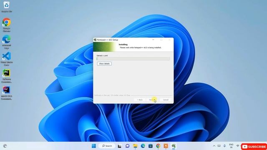Click the taskbar Search box
This screenshot has width=267, height=150.
107,146
